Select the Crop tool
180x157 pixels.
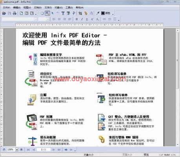(x=80, y=13)
